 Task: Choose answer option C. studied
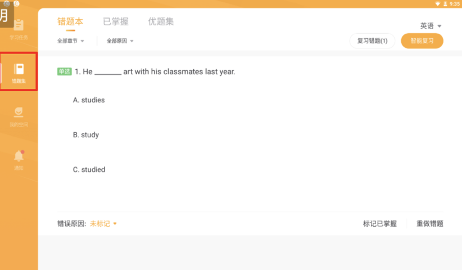[89, 170]
